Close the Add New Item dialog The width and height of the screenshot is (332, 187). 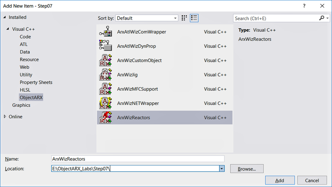pos(322,6)
